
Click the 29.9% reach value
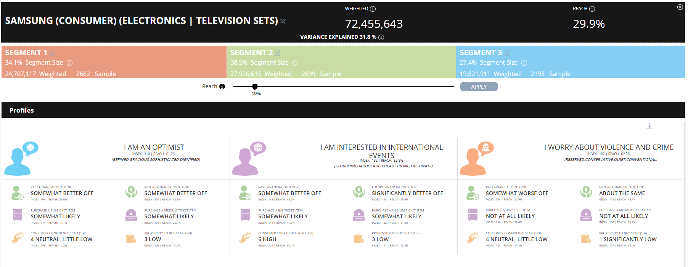(x=589, y=24)
